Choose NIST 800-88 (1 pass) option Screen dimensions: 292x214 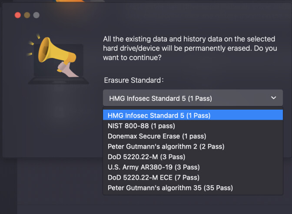pyautogui.click(x=193, y=126)
